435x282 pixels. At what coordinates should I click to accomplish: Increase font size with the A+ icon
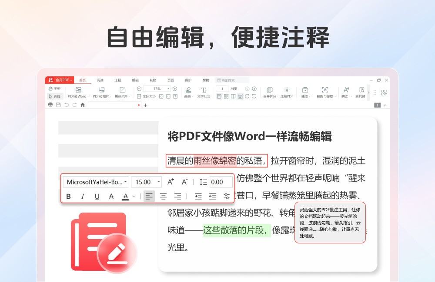[x=171, y=182]
